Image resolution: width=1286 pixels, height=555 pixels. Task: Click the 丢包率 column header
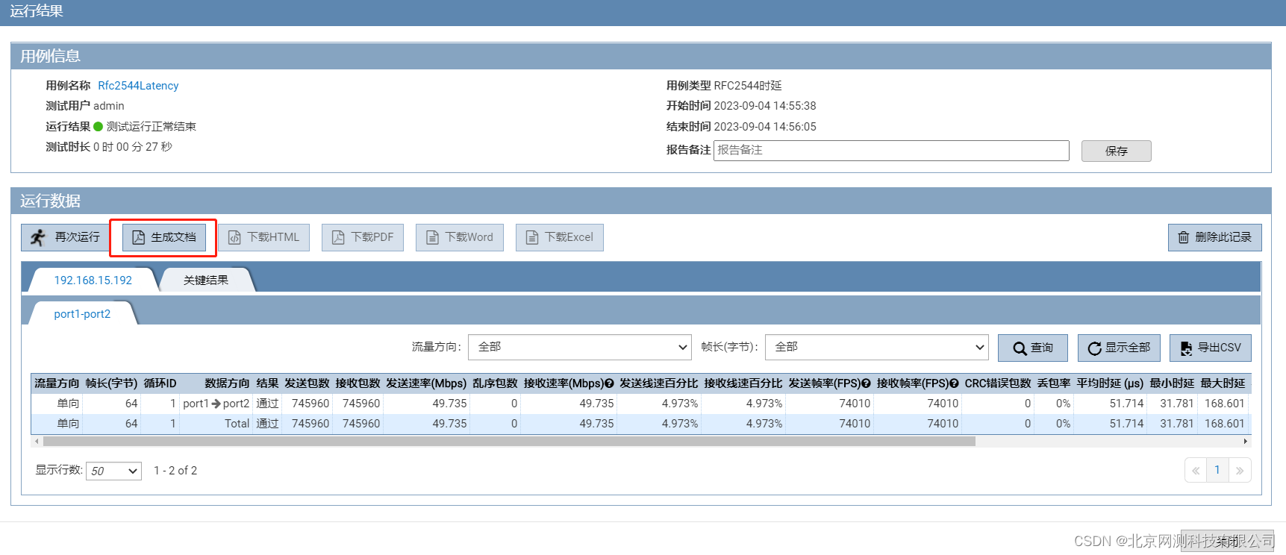(1053, 383)
